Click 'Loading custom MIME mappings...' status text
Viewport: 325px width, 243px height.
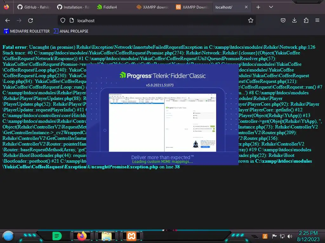pyautogui.click(x=162, y=162)
